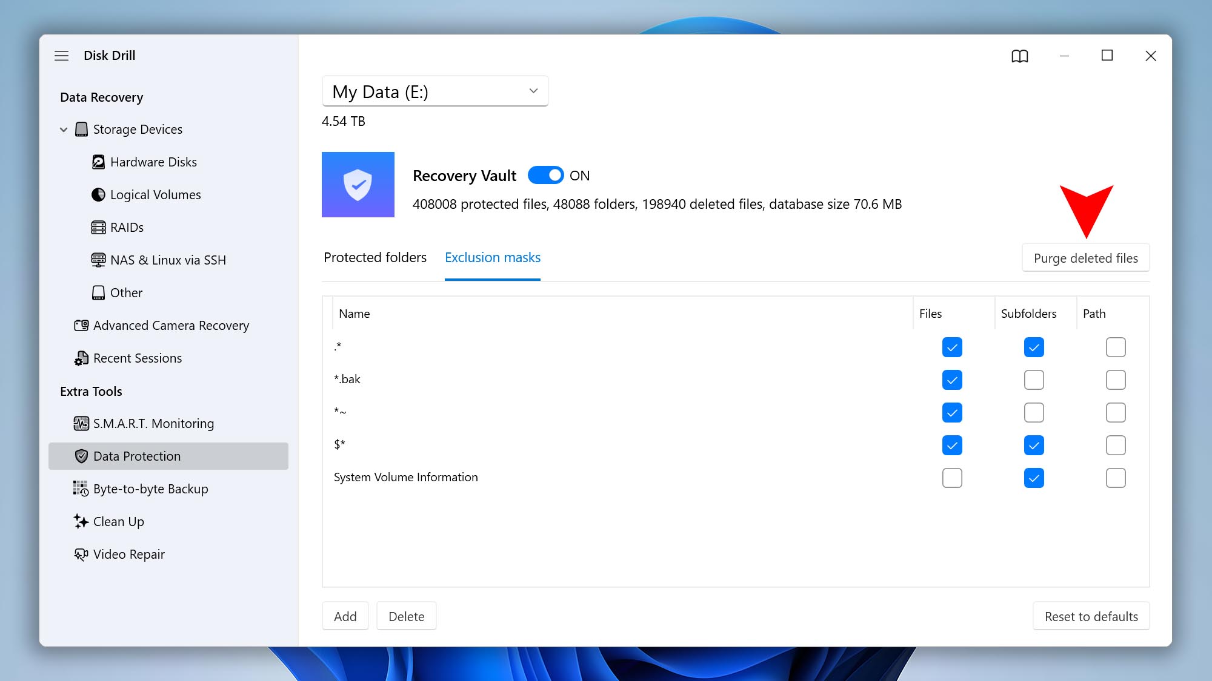Uncheck Files for the .* mask

pyautogui.click(x=952, y=347)
